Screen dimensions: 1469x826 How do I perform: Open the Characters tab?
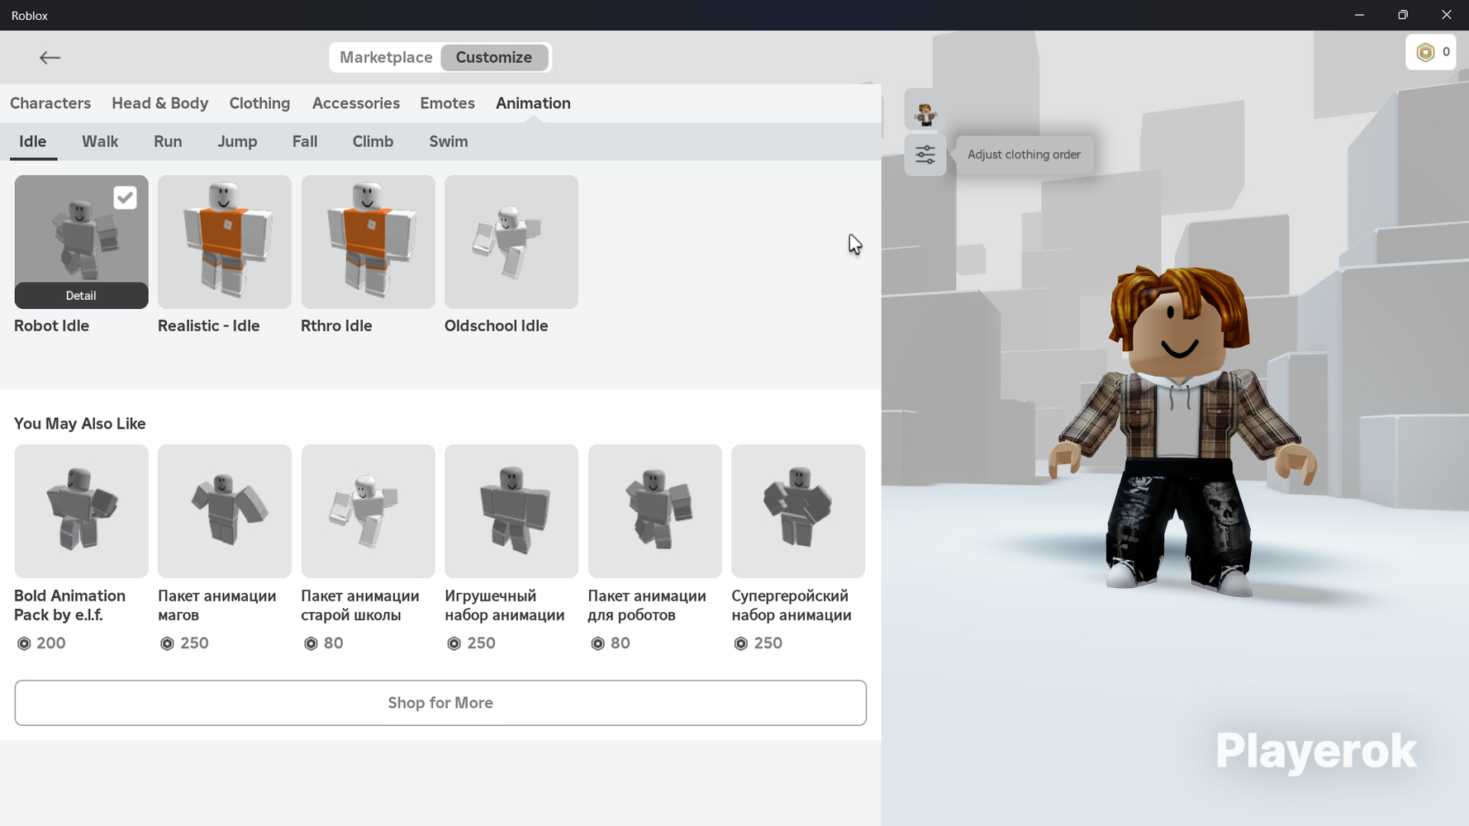50,103
